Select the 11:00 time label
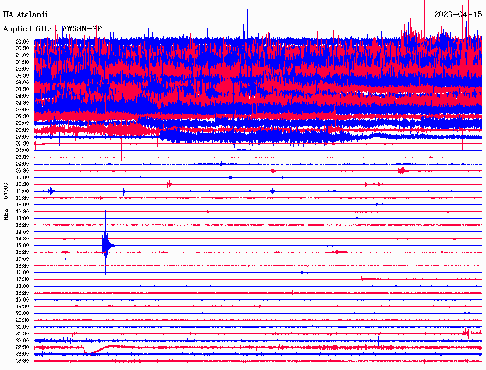Screen dimensions: 486x370 pyautogui.click(x=22, y=191)
